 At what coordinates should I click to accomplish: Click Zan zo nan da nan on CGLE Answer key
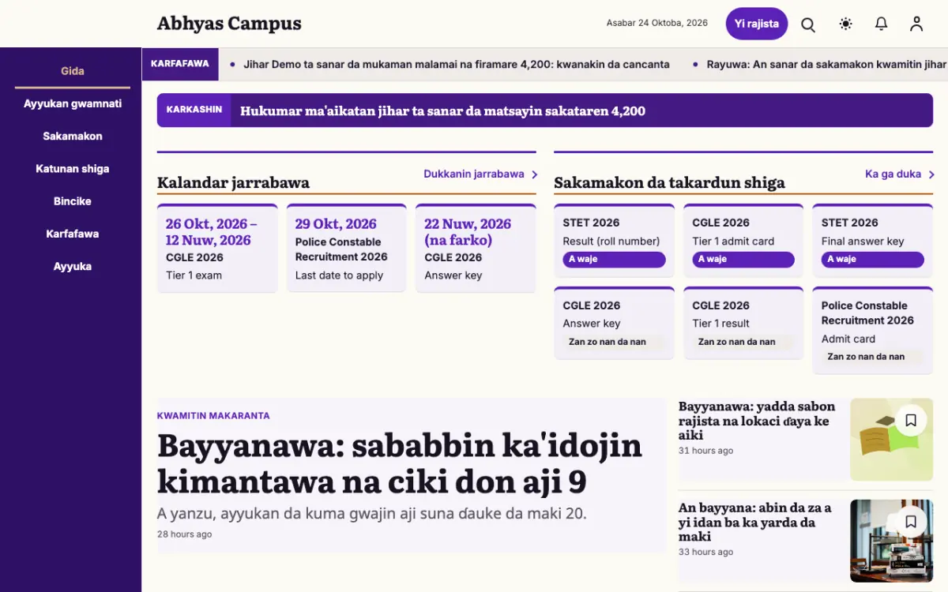point(614,342)
